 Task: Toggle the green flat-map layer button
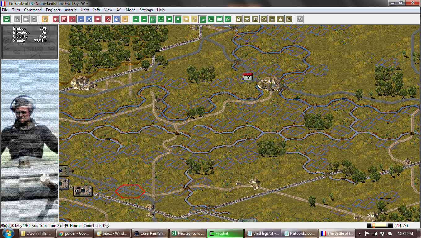tap(203, 19)
